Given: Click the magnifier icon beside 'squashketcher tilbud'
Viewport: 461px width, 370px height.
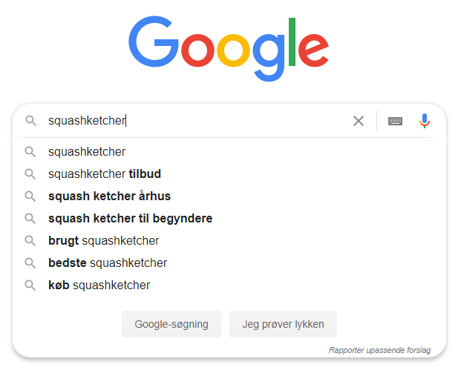Looking at the screenshot, I should tap(30, 174).
